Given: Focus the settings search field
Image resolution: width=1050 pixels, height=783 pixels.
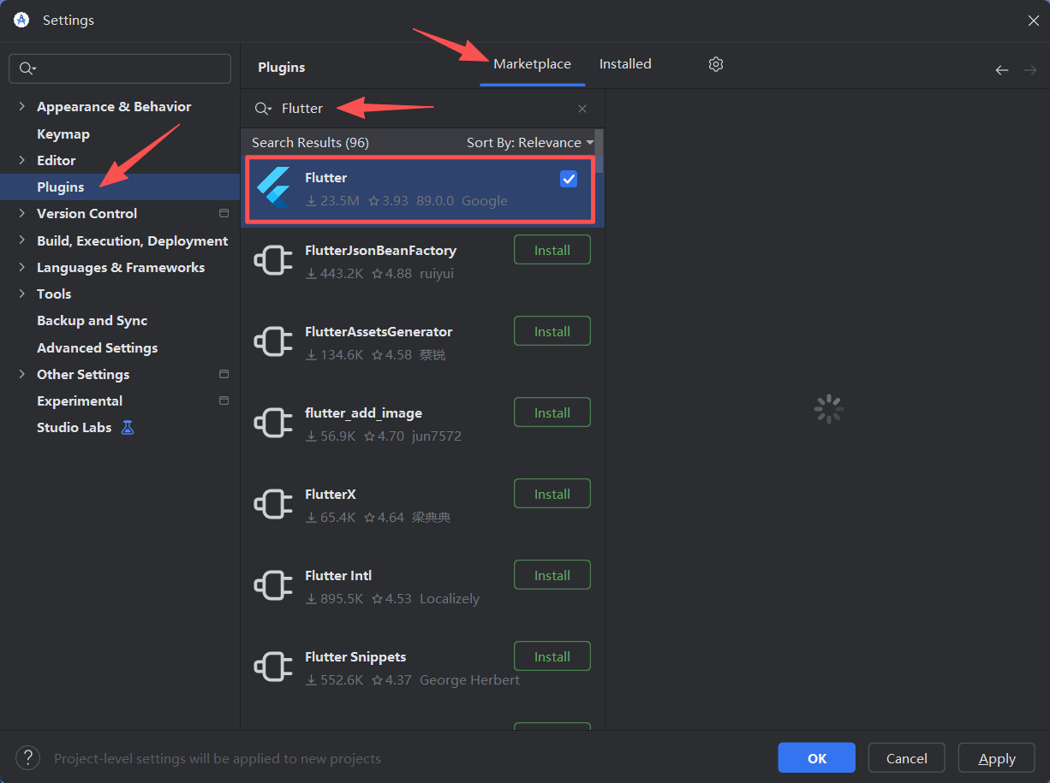Looking at the screenshot, I should tap(120, 68).
